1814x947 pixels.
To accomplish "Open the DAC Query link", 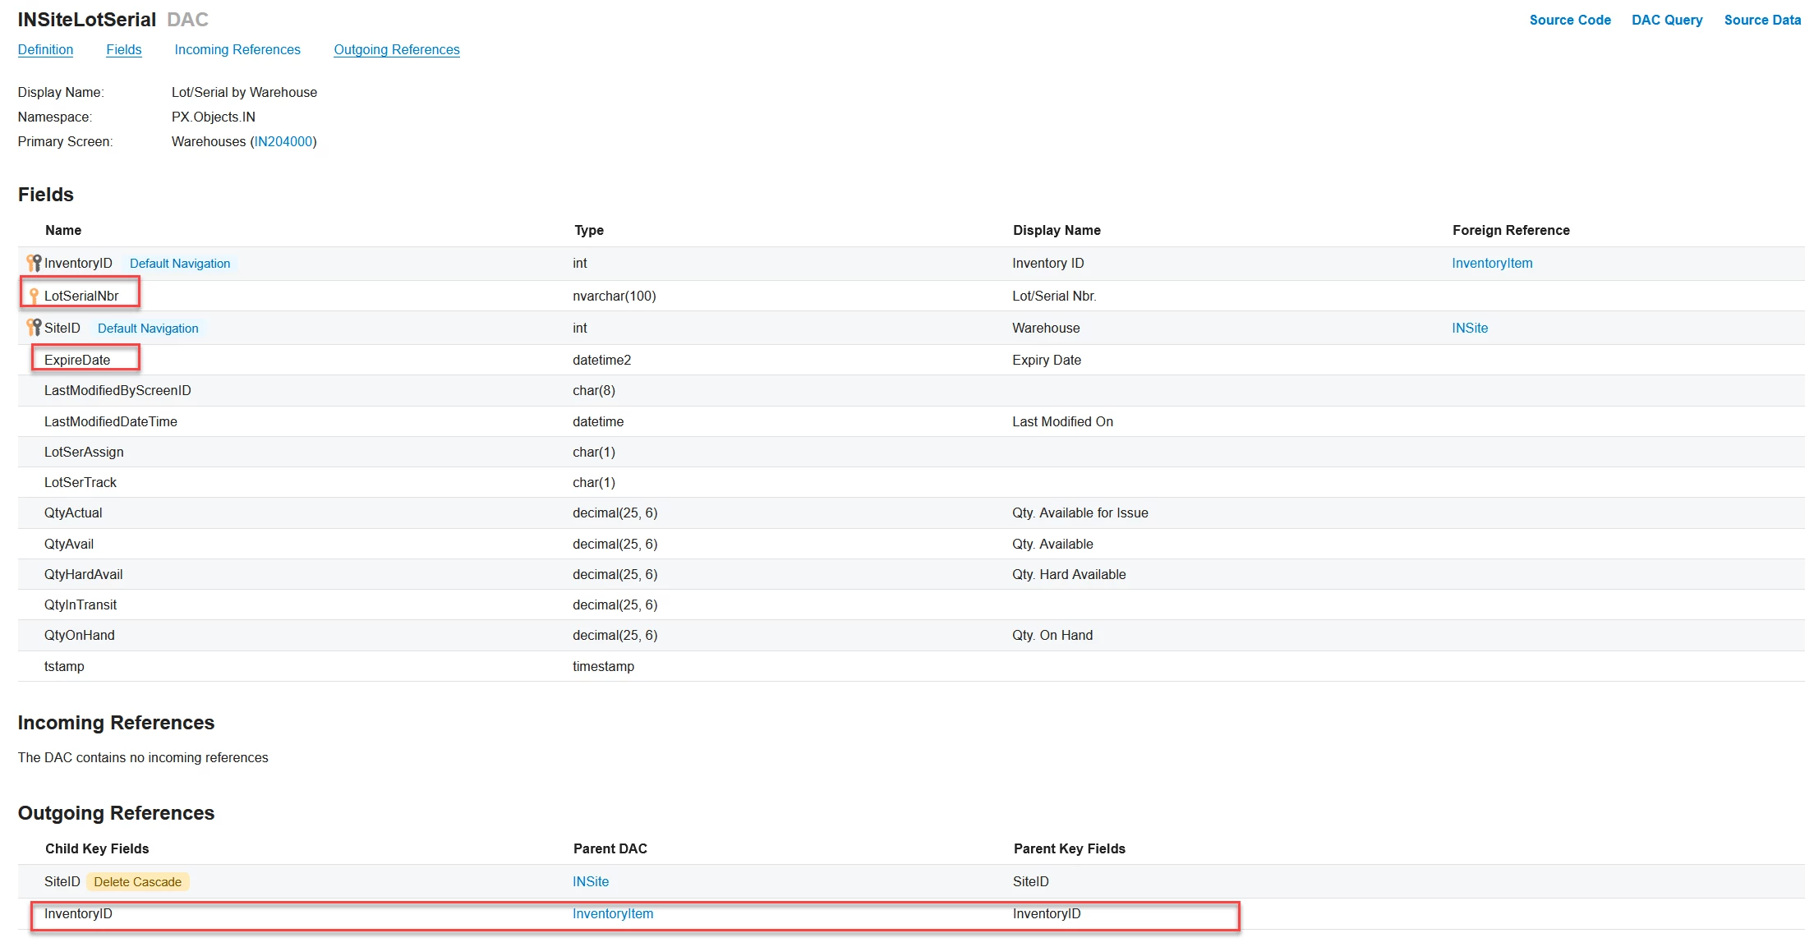I will point(1666,20).
